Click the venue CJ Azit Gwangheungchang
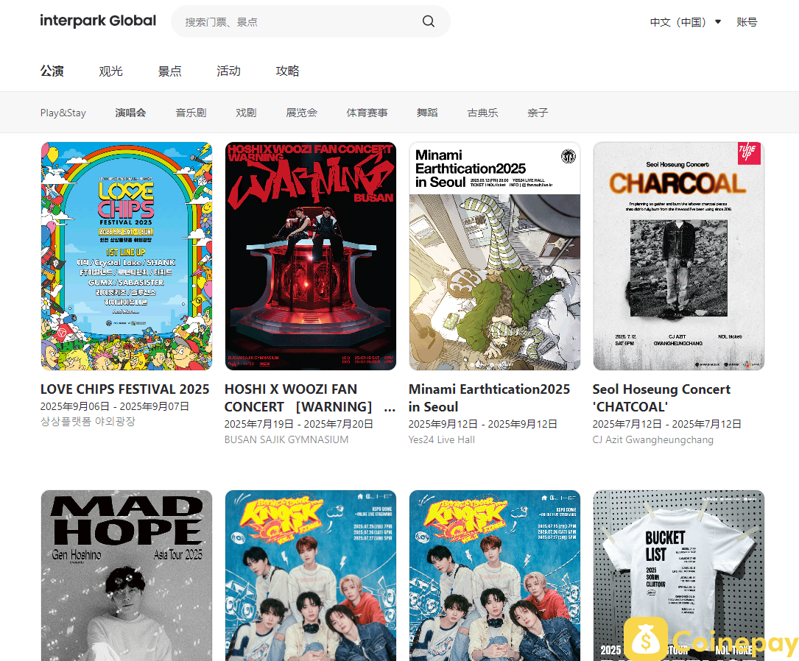The width and height of the screenshot is (799, 661). pyautogui.click(x=652, y=439)
